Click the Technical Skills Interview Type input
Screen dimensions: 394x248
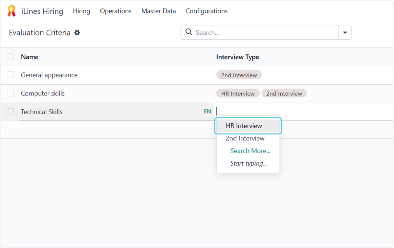point(304,112)
